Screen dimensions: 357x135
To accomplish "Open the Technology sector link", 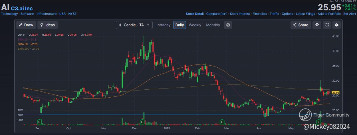I will click(9, 14).
